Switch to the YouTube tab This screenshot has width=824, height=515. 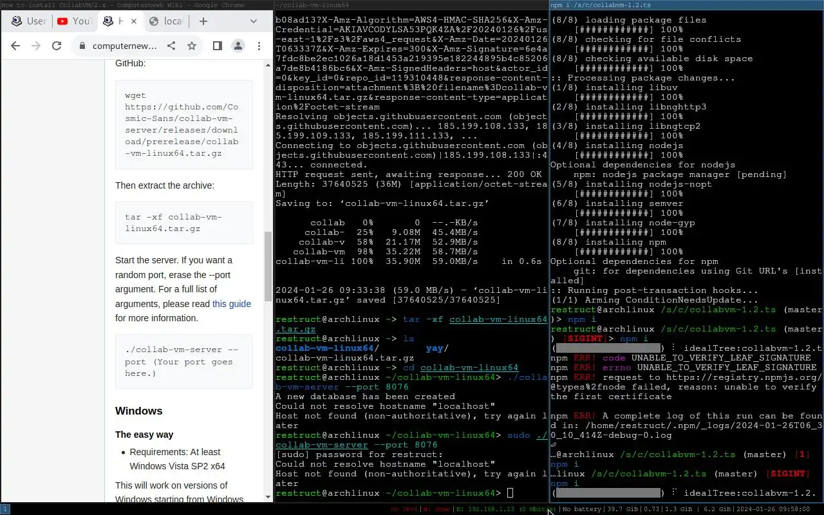coord(74,21)
